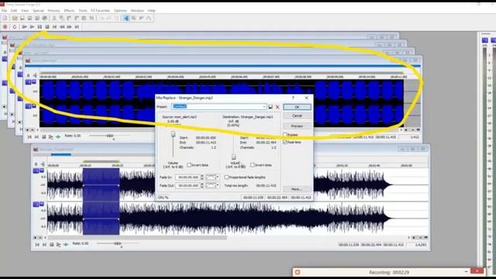
Task: Enable Proportional fade lengths checkbox
Action: click(226, 177)
